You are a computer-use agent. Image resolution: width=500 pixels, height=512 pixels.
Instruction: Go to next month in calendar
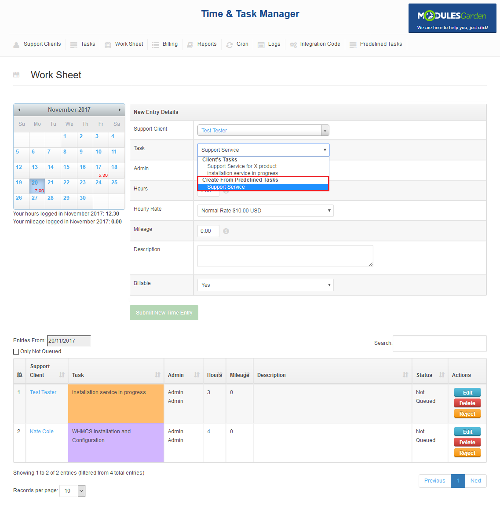[x=120, y=110]
